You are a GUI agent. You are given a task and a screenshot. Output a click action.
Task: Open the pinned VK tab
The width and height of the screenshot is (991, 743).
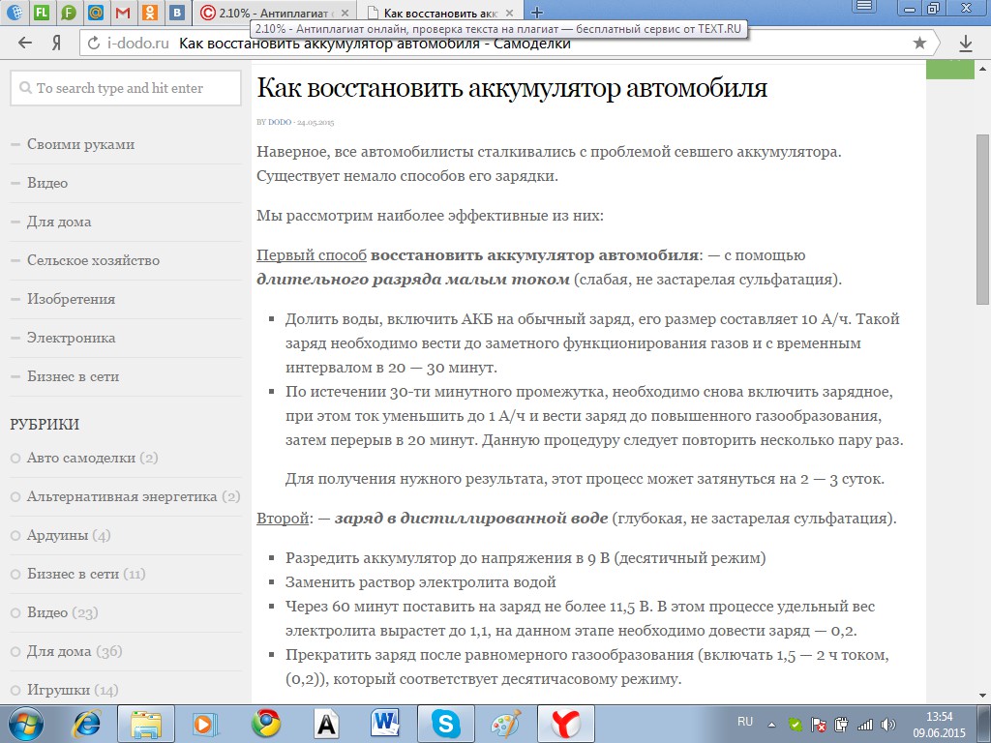178,12
